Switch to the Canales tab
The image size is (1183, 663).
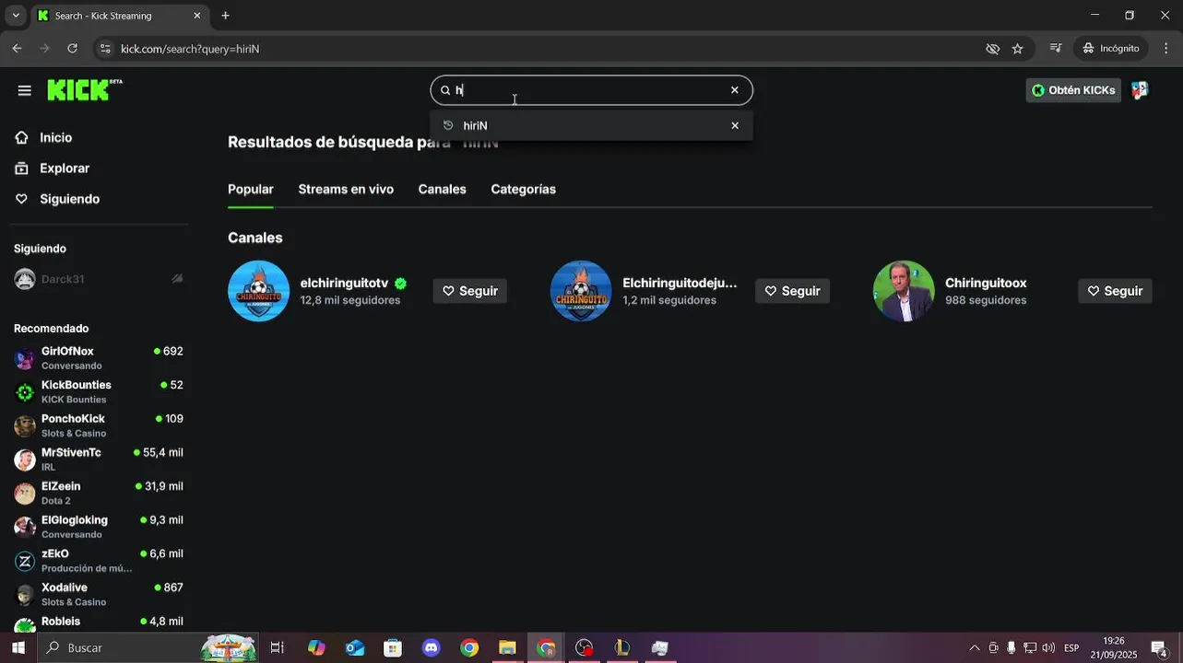tap(442, 189)
